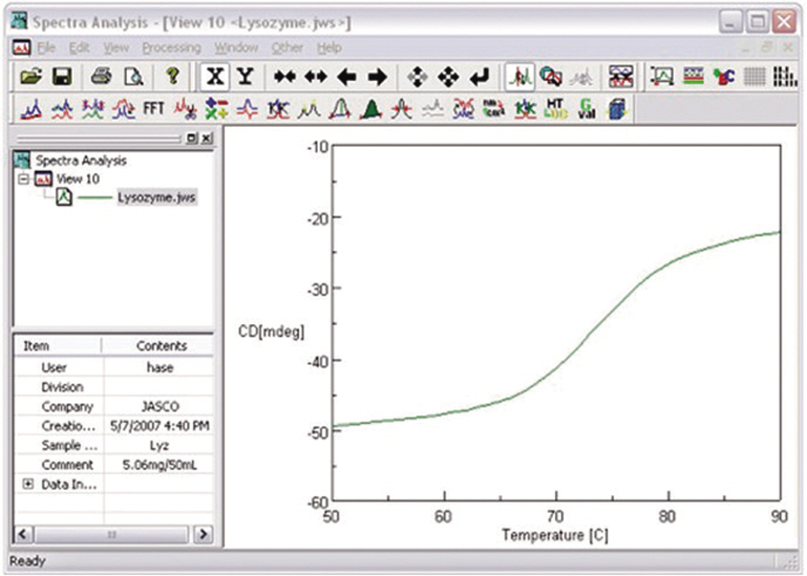Save the spectrum with the floppy disk icon
The width and height of the screenshot is (807, 576).
(62, 77)
